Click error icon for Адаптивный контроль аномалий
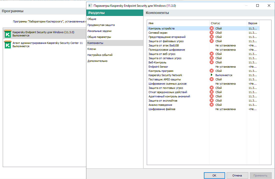 click(212, 96)
